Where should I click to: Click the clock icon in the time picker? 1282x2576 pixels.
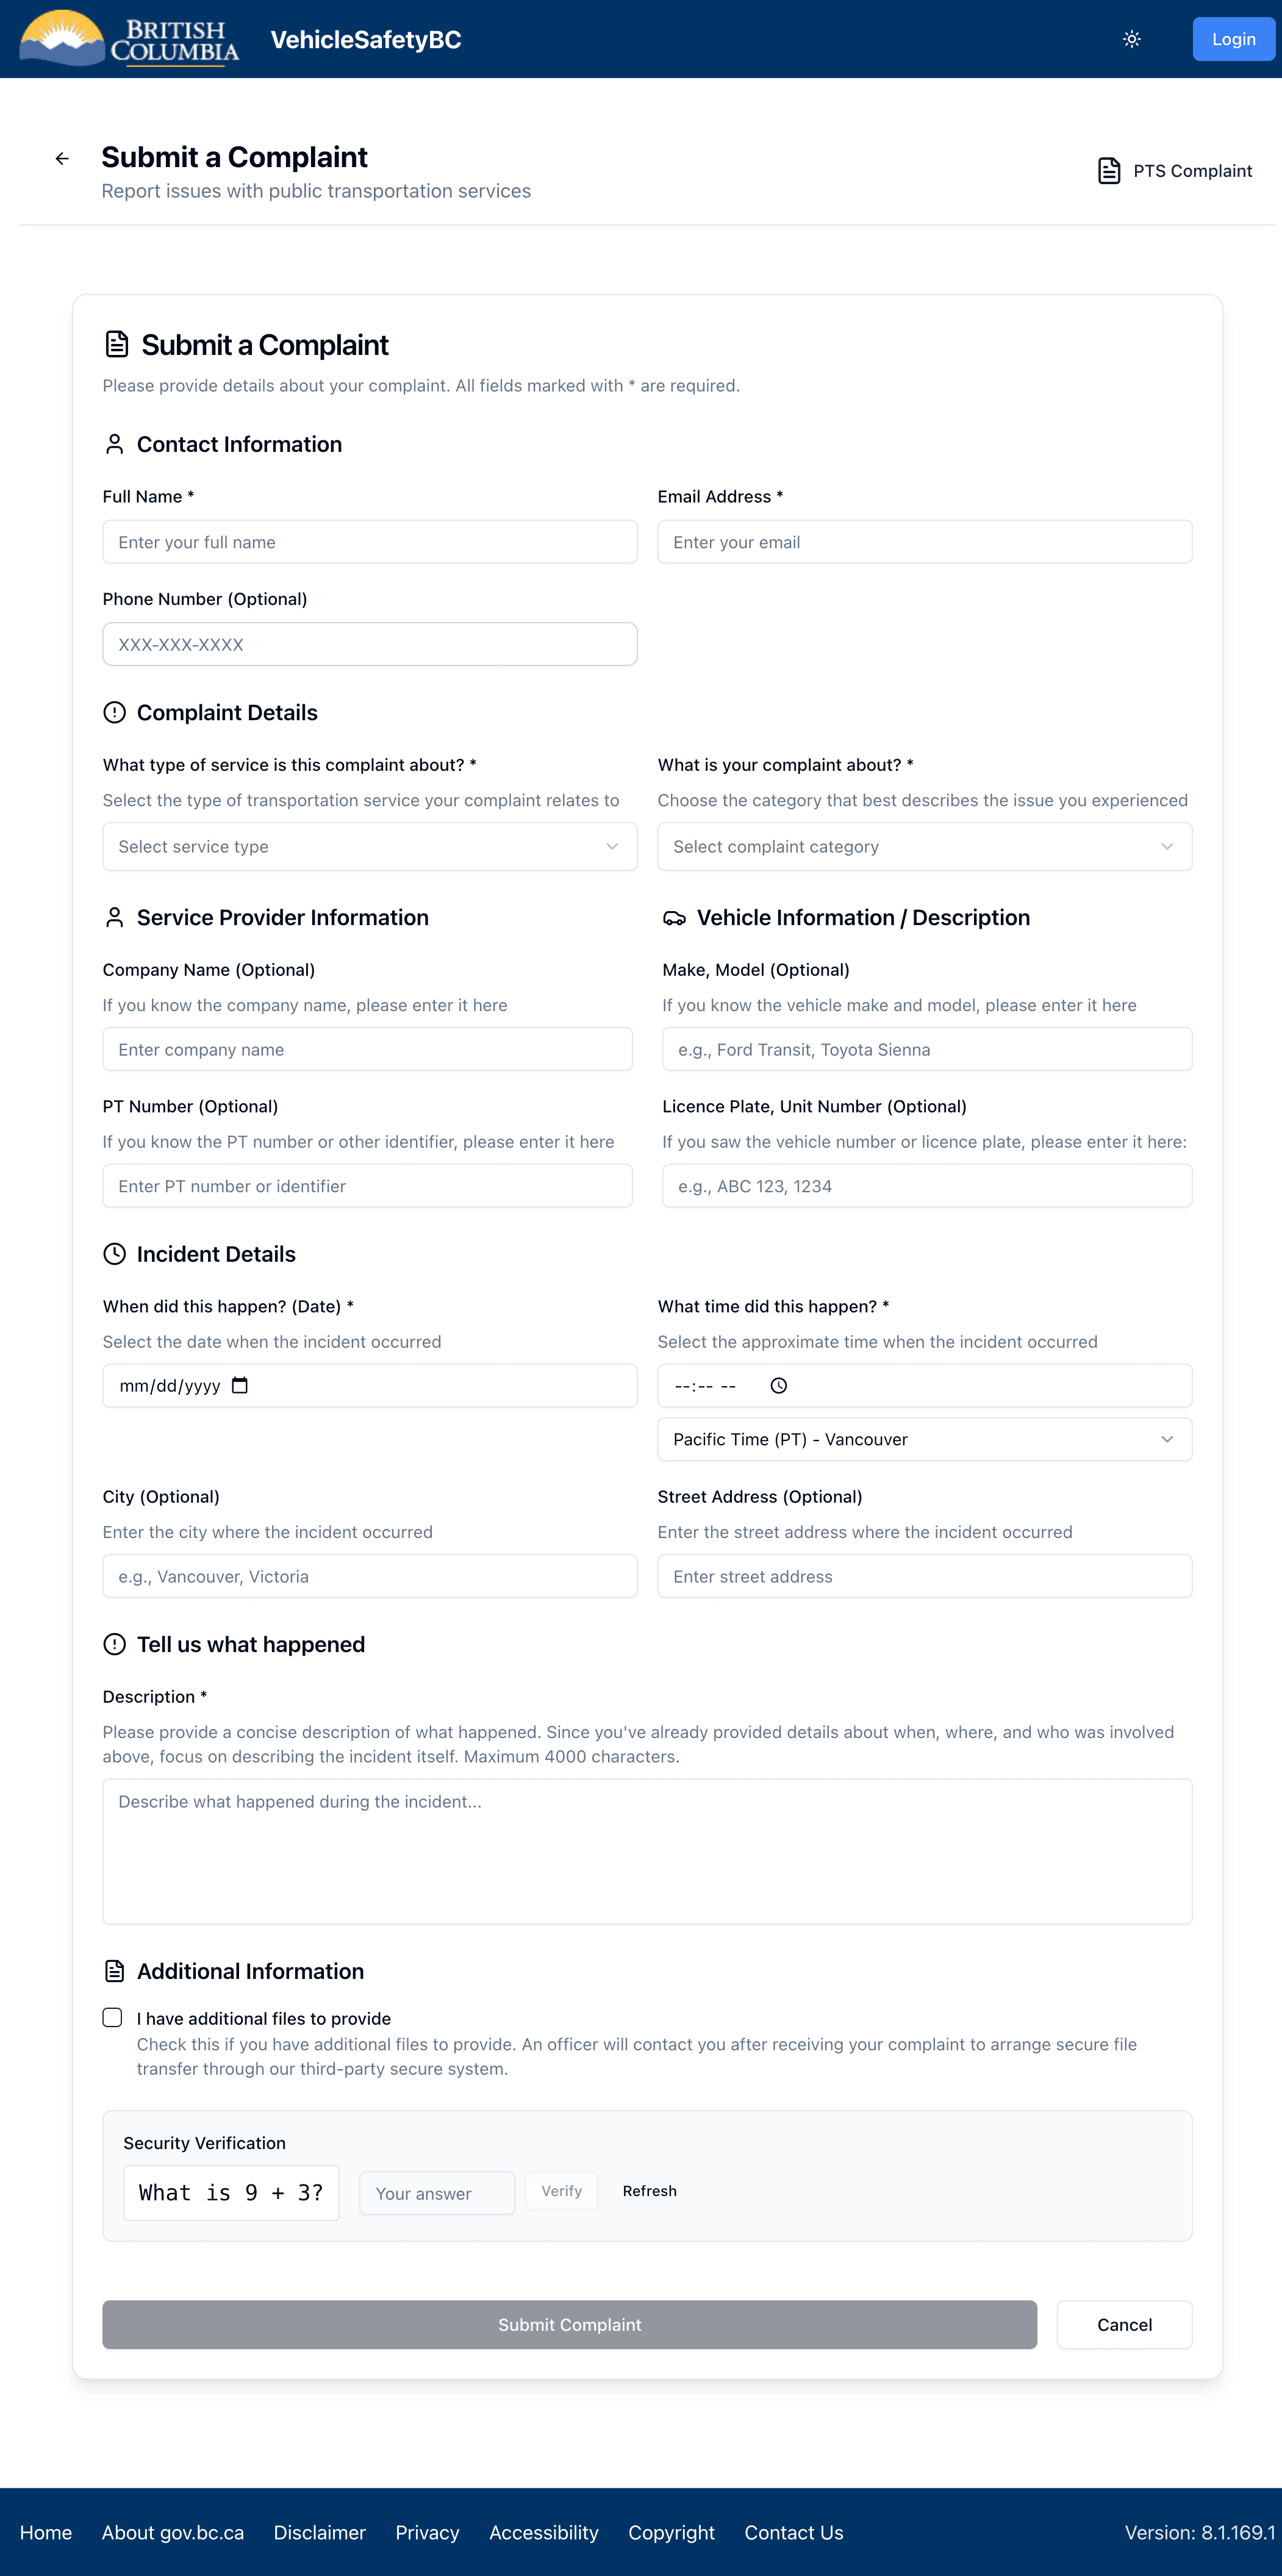pos(779,1385)
